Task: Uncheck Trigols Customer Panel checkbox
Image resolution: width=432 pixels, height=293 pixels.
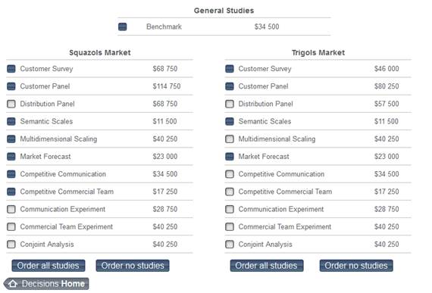Action: (230, 86)
